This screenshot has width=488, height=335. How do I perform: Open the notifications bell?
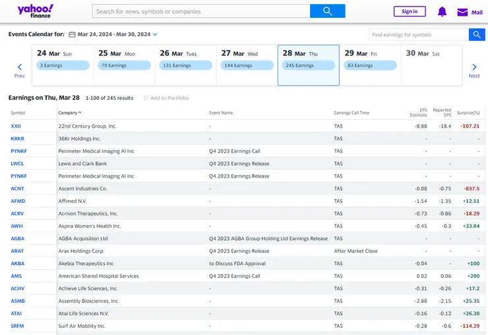pos(442,12)
